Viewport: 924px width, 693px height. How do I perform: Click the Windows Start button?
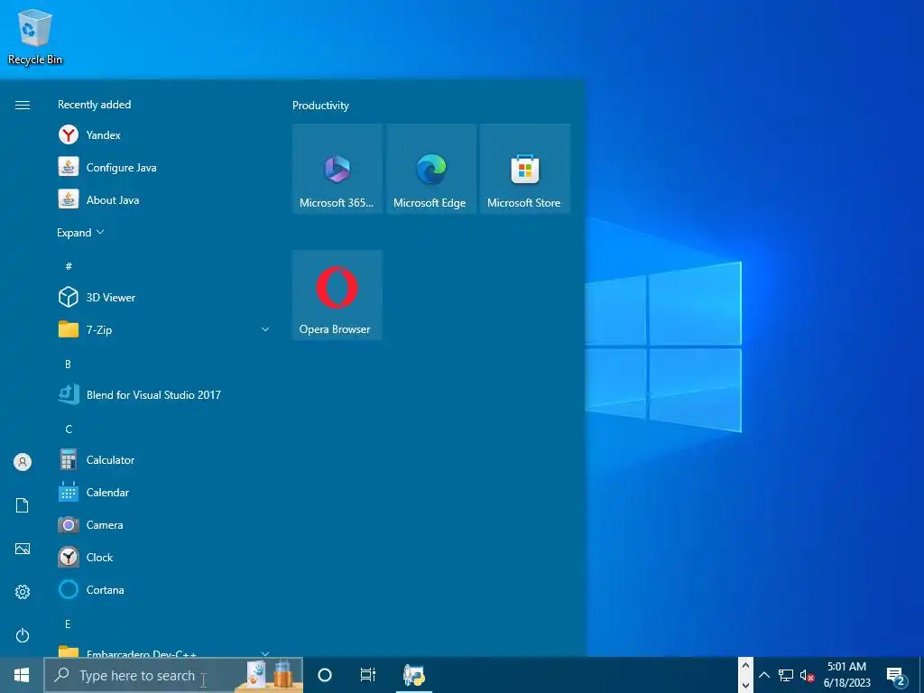(22, 675)
